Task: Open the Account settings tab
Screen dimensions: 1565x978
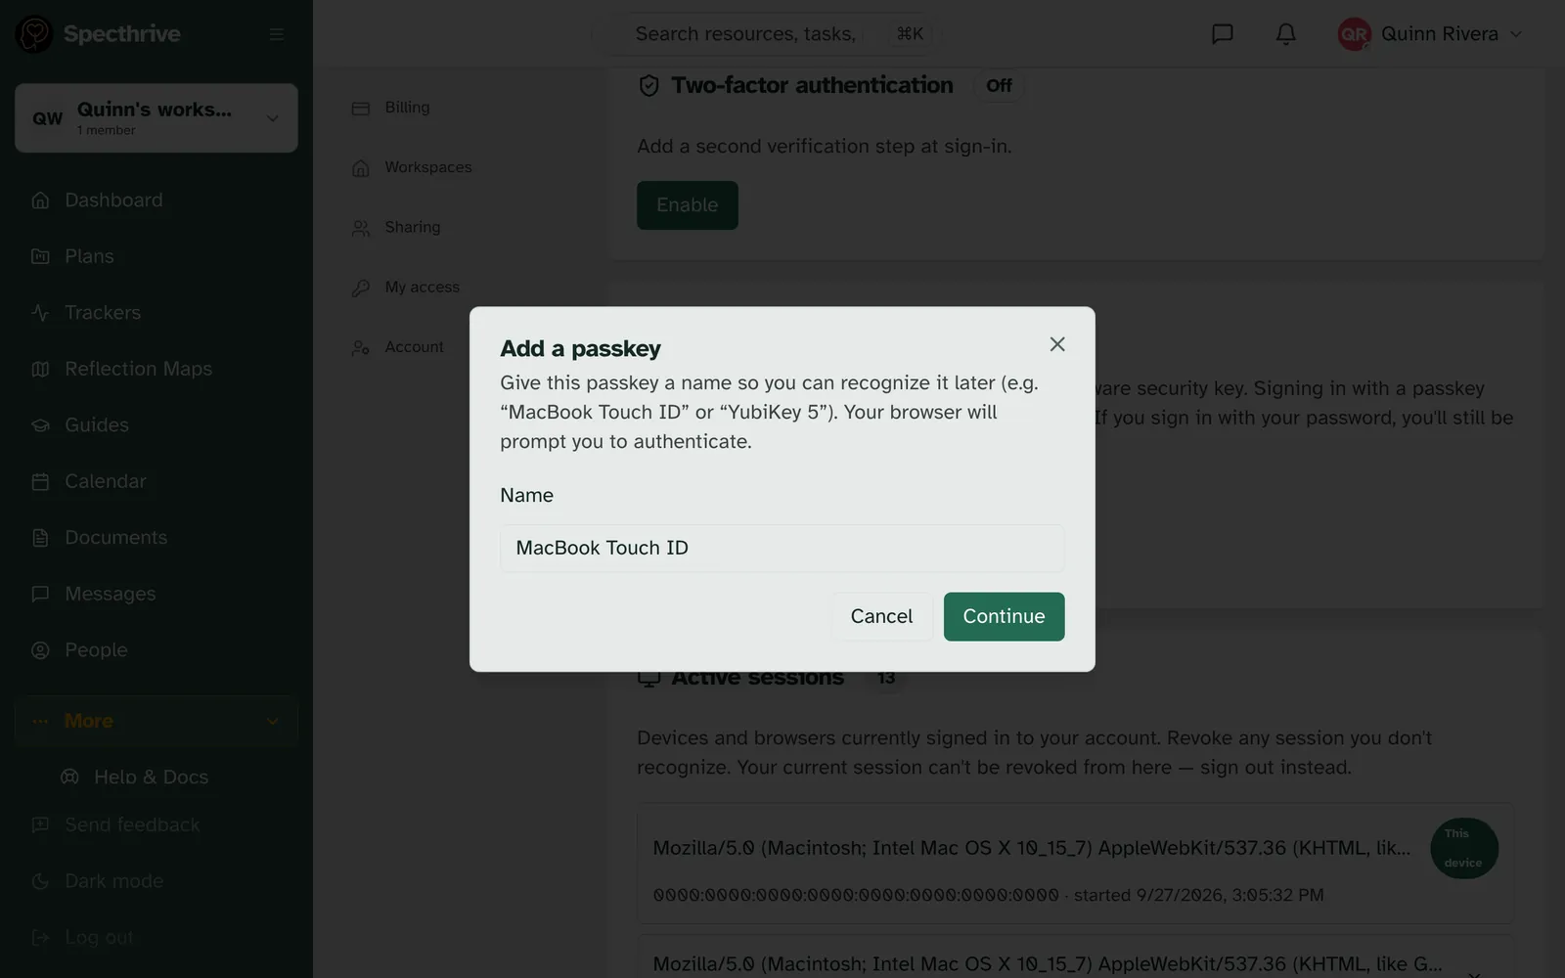Action: [x=414, y=346]
